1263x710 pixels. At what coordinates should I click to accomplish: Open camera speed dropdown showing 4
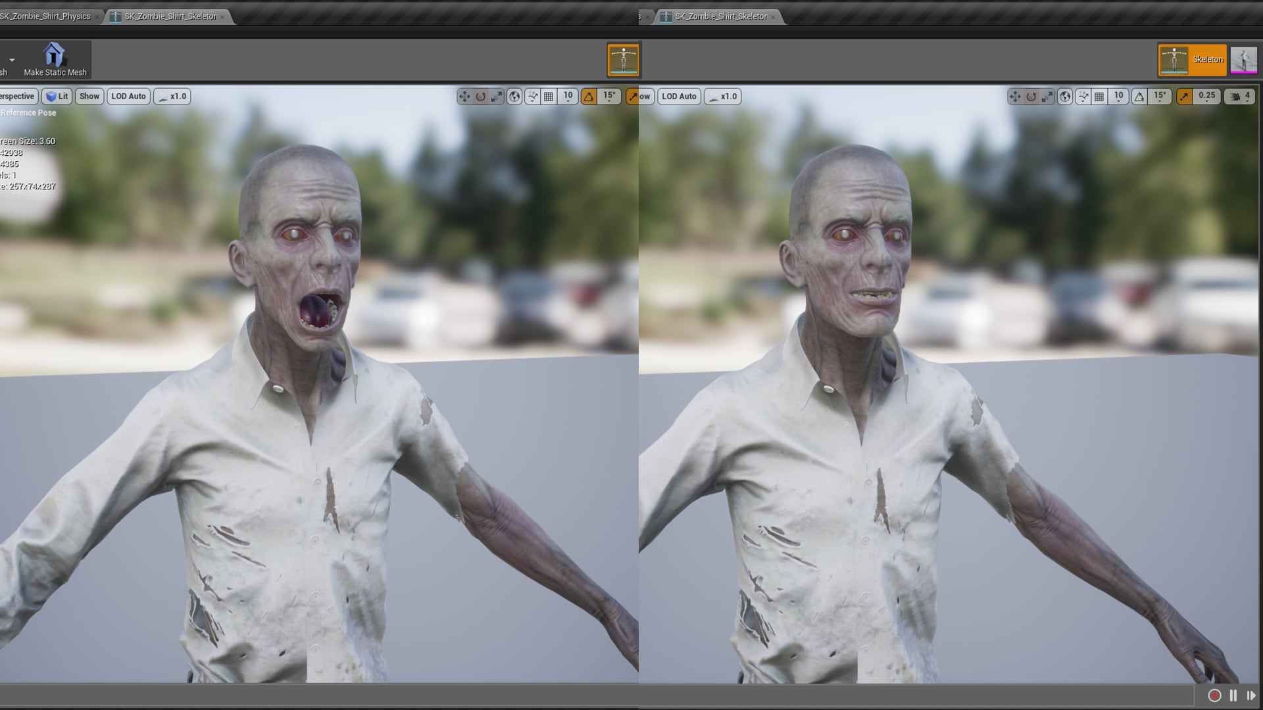(x=1241, y=96)
